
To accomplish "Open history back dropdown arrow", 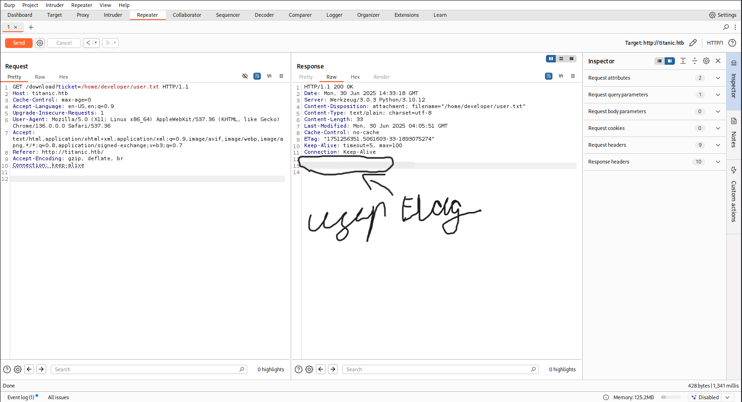I will 96,43.
